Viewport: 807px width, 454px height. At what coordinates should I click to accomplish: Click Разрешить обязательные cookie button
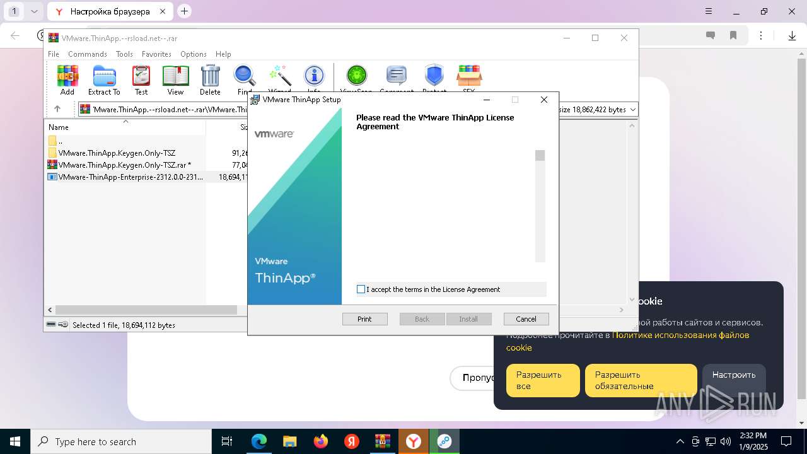point(641,380)
